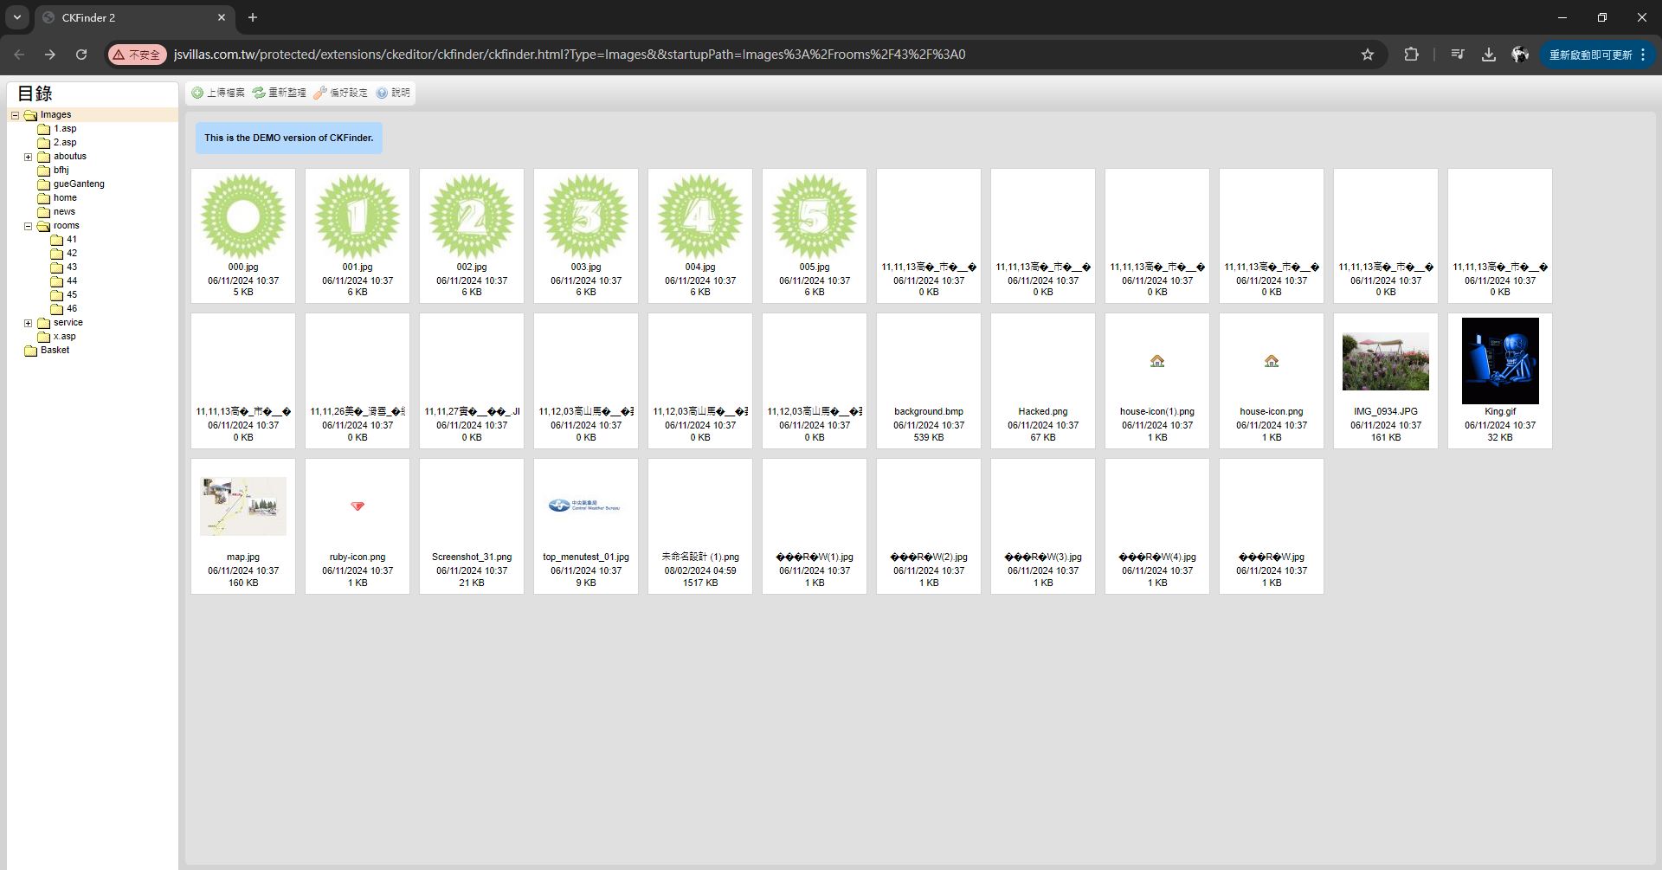Screen dimensions: 1662x870
Task: Click the not-secure warning badge
Action: [x=137, y=55]
